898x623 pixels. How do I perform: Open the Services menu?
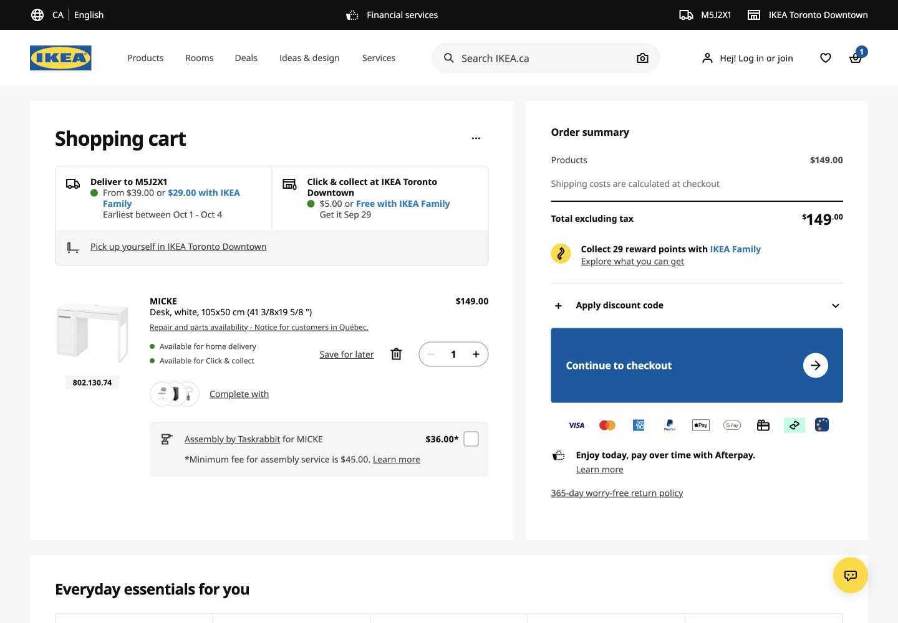[379, 58]
